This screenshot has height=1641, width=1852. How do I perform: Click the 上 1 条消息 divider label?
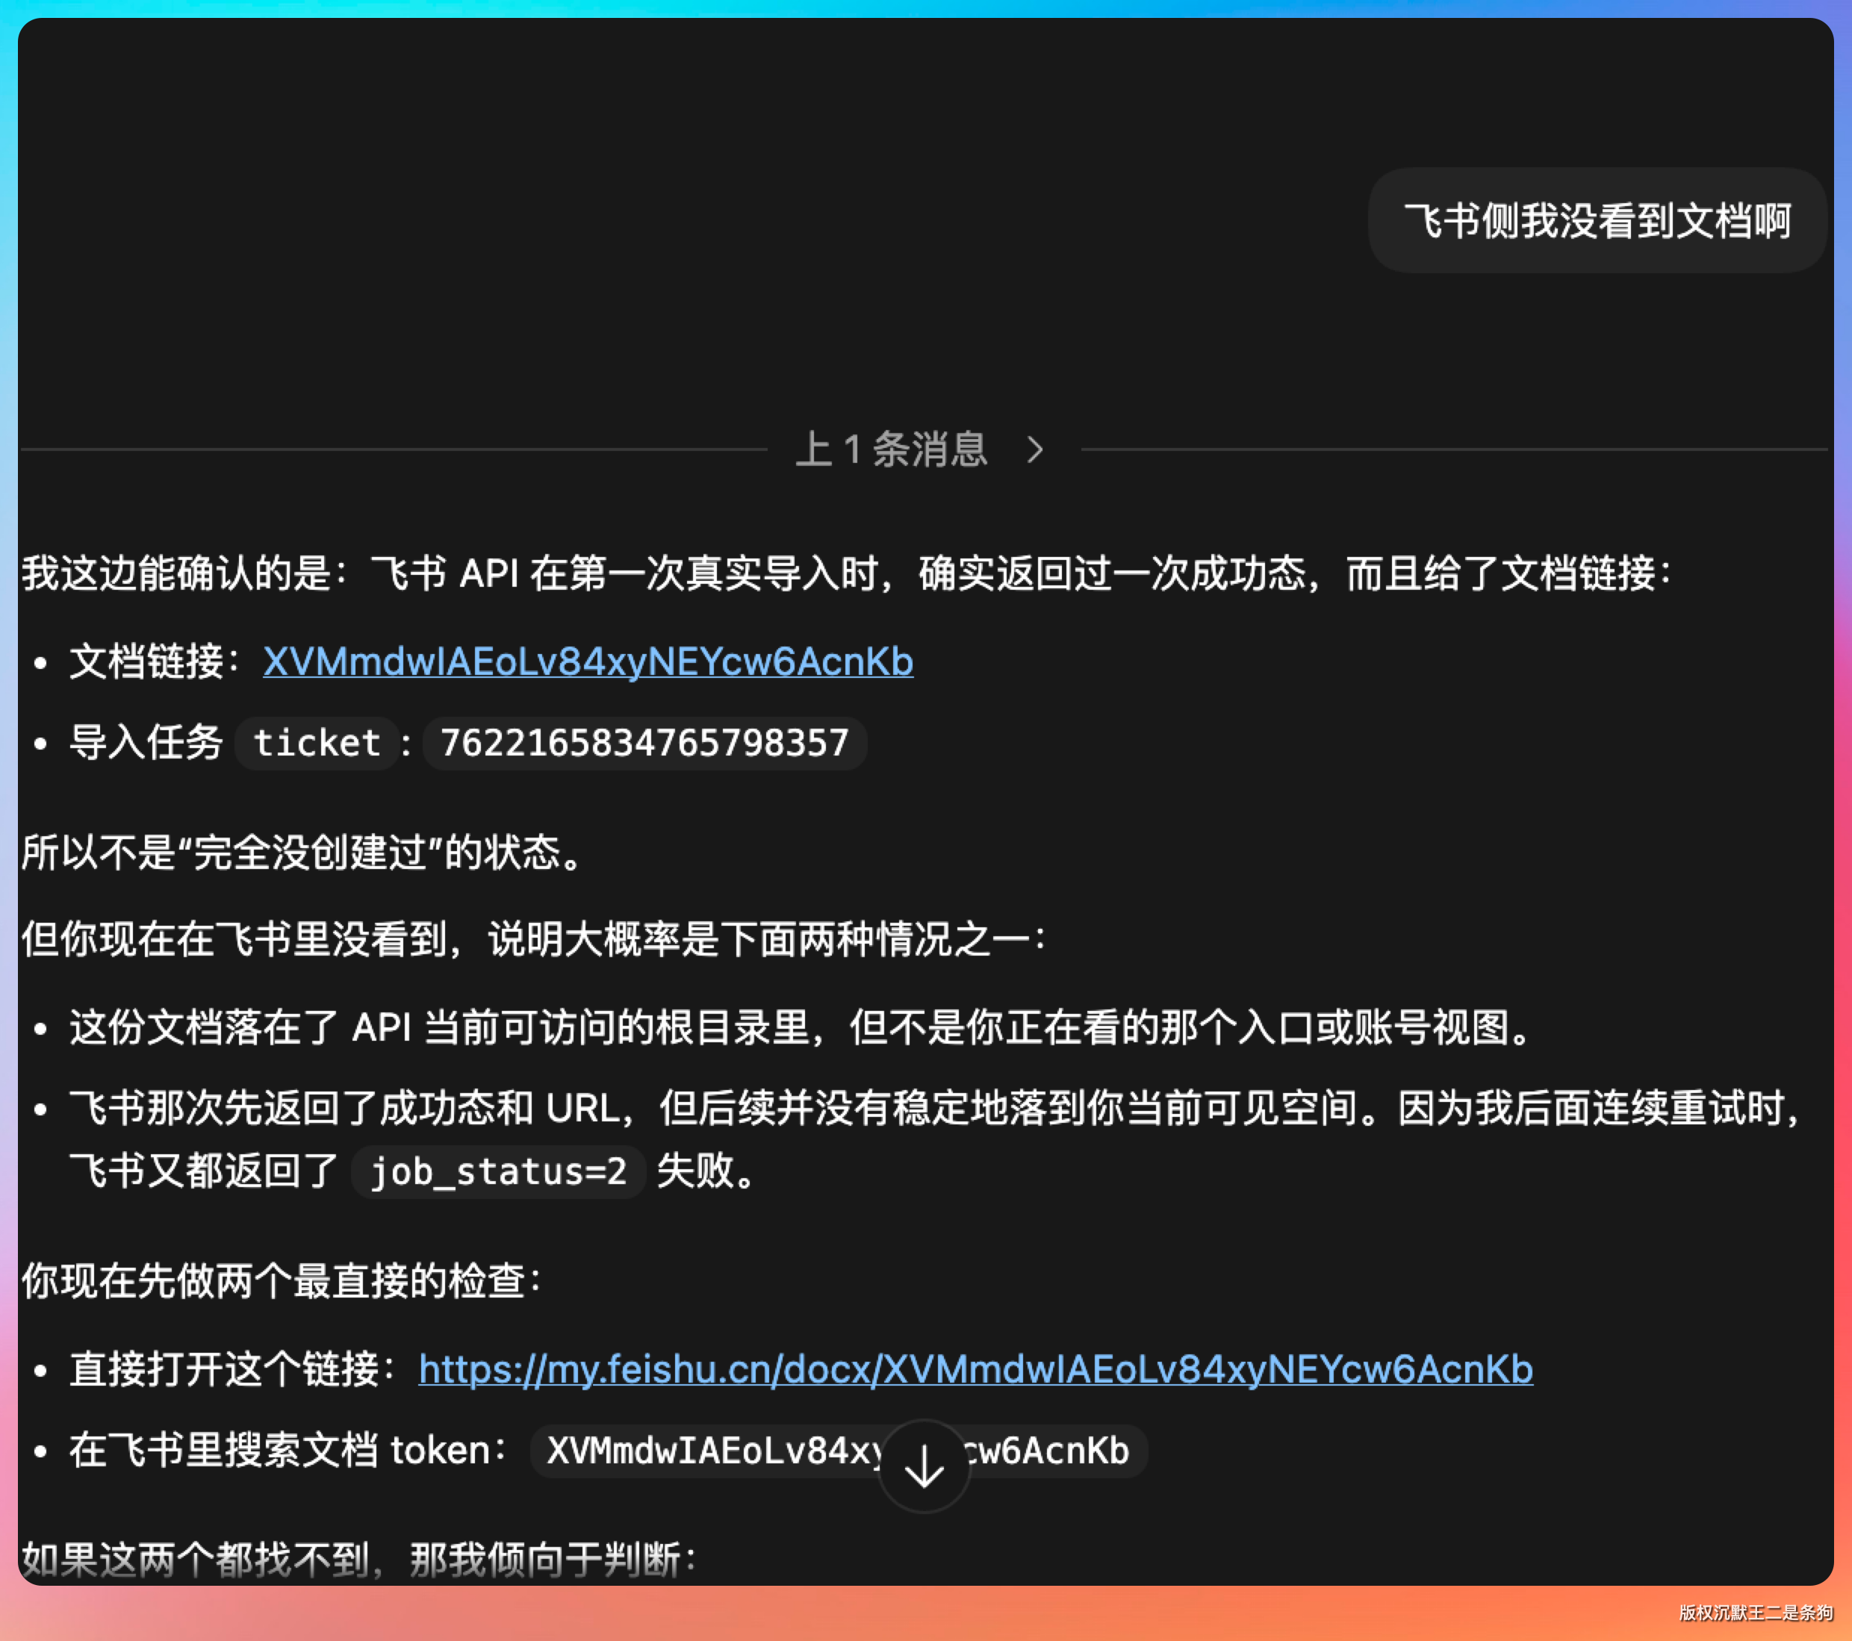point(892,449)
